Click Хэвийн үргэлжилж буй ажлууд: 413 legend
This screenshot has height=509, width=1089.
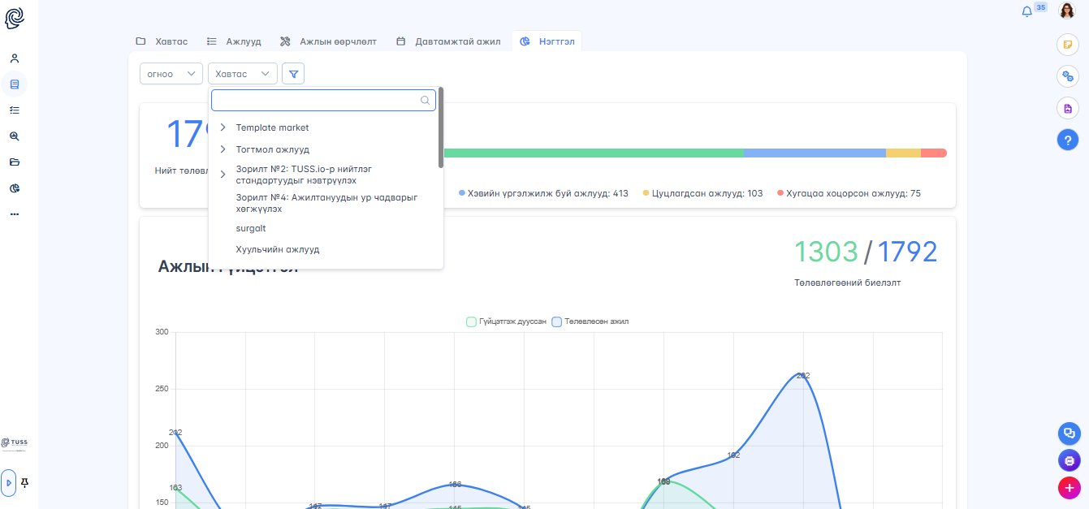point(544,193)
